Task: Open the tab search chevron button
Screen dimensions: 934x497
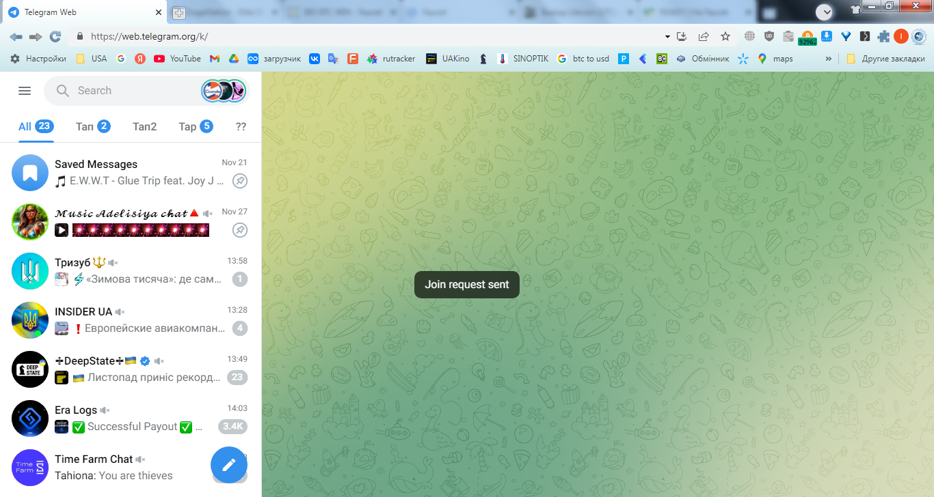Action: pyautogui.click(x=825, y=12)
